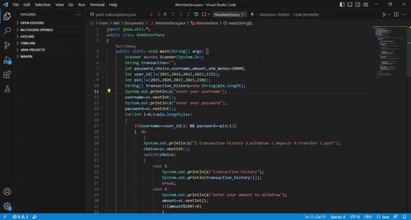411x220 pixels.
Task: Restart the debug session
Action: (x=196, y=15)
